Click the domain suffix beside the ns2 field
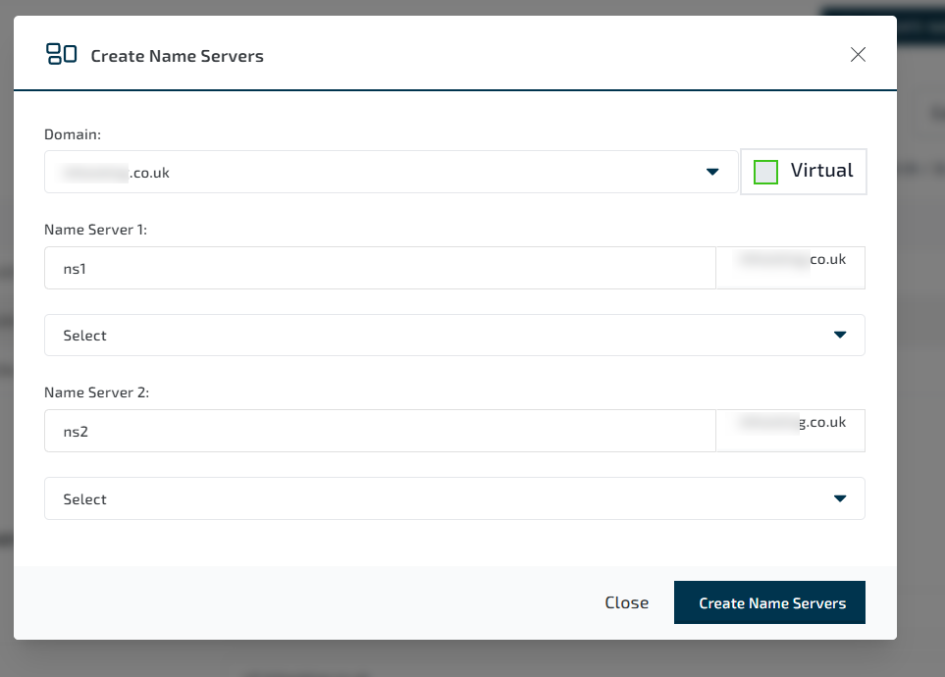 tap(791, 424)
